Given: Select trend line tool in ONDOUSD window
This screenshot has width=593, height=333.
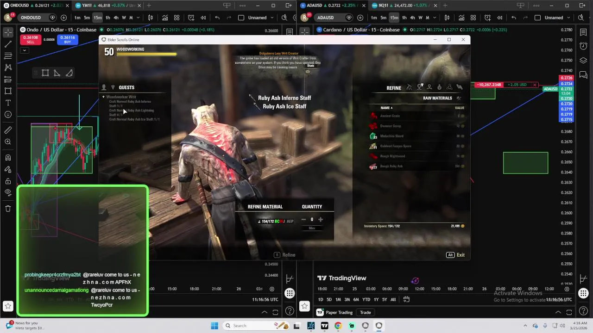Looking at the screenshot, I should click(8, 44).
